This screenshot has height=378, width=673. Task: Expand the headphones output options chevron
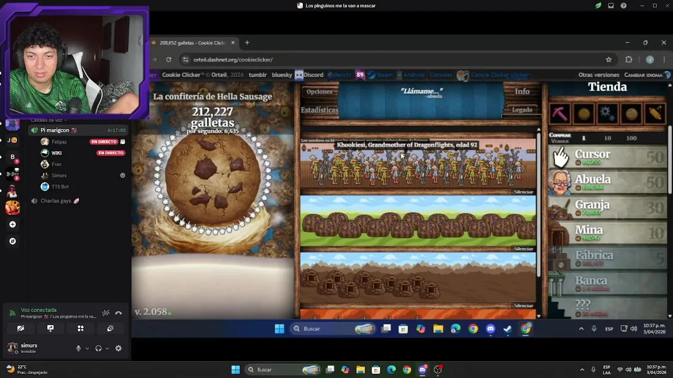coord(107,348)
